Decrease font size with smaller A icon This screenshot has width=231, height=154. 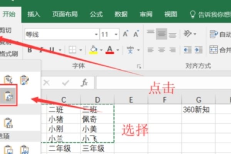[x=136, y=34]
